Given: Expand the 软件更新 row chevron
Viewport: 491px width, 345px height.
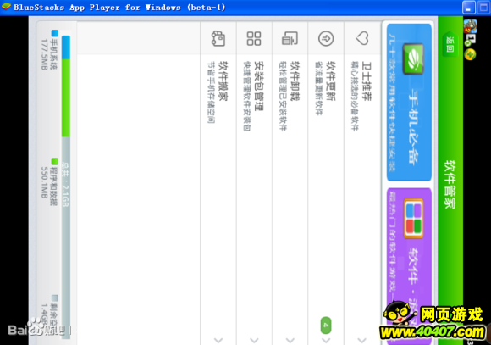Looking at the screenshot, I should coord(326,340).
